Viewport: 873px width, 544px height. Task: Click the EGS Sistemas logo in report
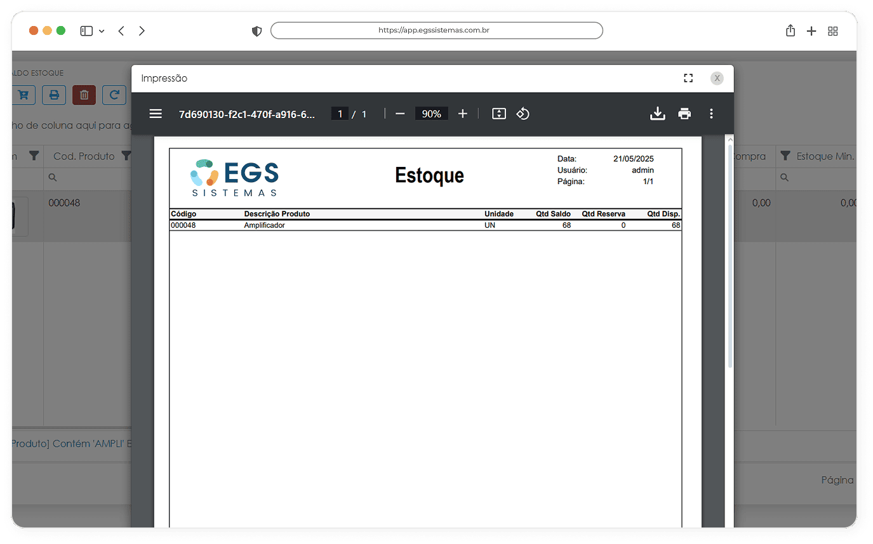click(234, 178)
